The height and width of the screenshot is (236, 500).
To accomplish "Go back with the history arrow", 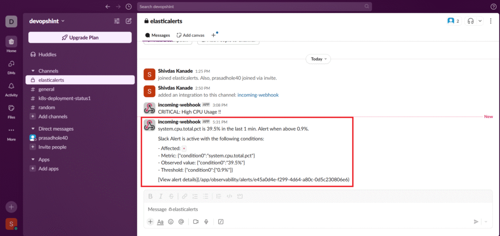I will pos(108,6).
